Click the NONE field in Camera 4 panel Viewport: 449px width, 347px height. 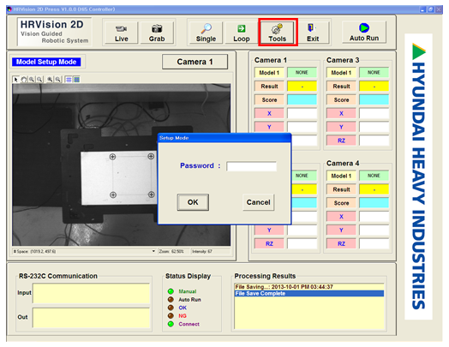[x=374, y=176]
